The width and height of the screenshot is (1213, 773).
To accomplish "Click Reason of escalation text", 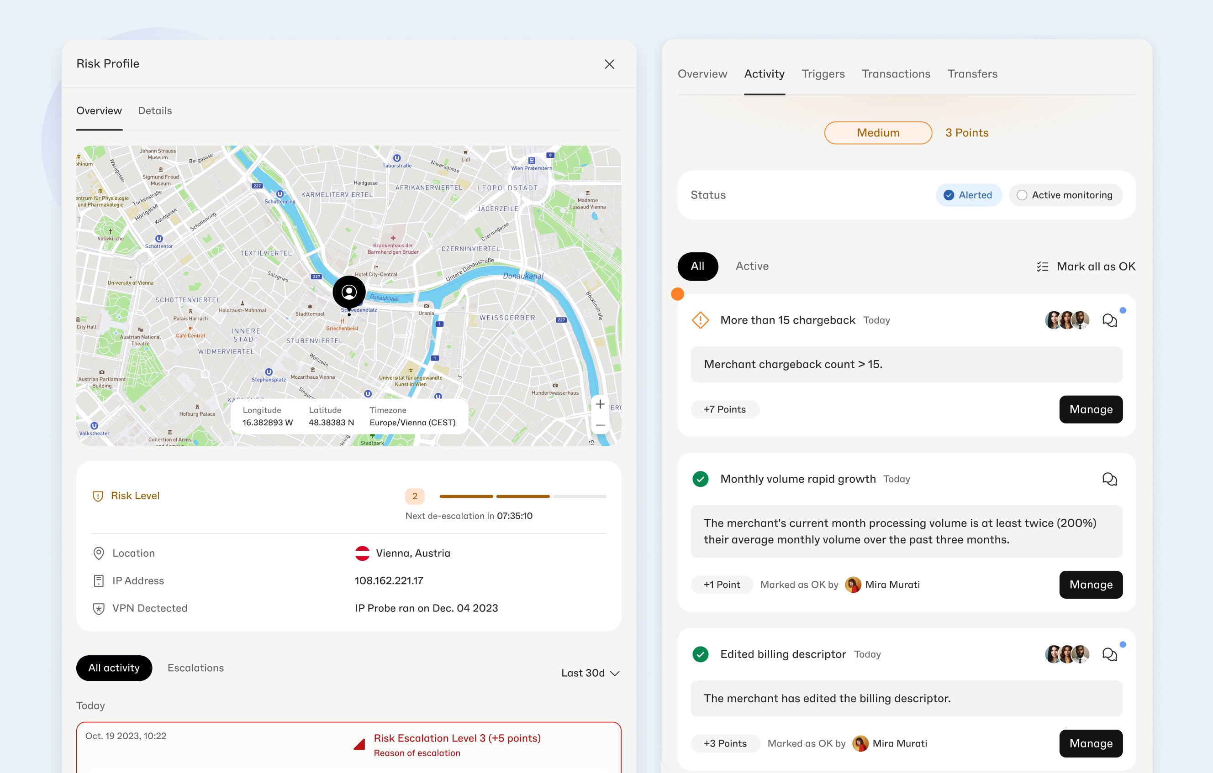I will click(417, 753).
